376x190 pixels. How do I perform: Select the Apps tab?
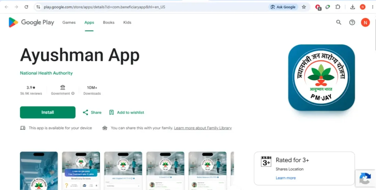89,22
